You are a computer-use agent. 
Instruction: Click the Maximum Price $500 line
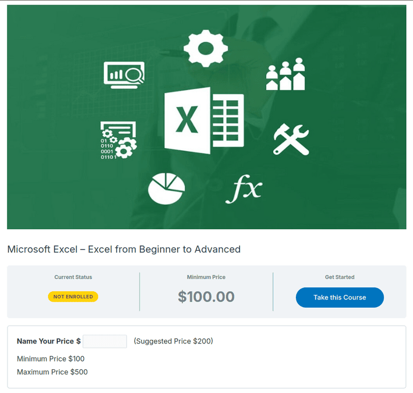click(x=52, y=372)
